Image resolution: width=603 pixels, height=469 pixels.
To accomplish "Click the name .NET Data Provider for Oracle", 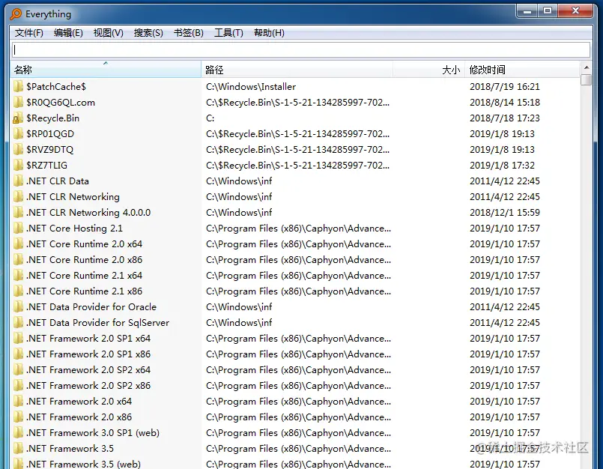I will pos(91,307).
